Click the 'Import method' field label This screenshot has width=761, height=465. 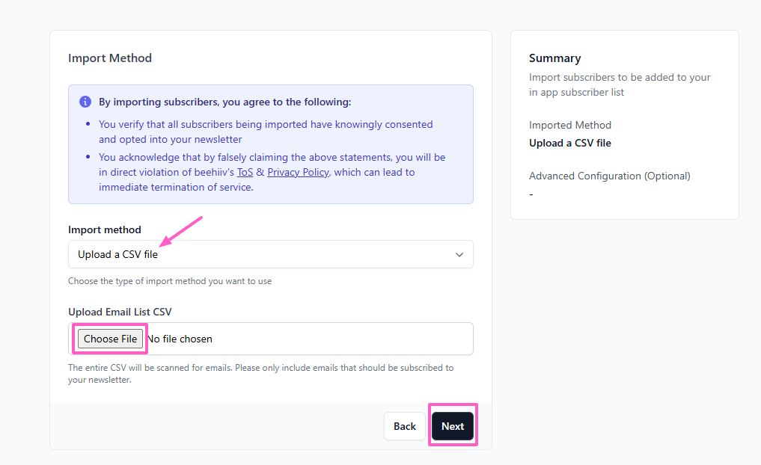tap(104, 230)
